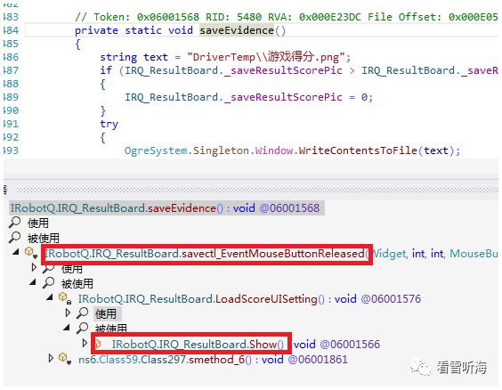The image size is (502, 390).
Task: Collapse 被使用 node under LoadScoreUISetting
Action: 66,328
